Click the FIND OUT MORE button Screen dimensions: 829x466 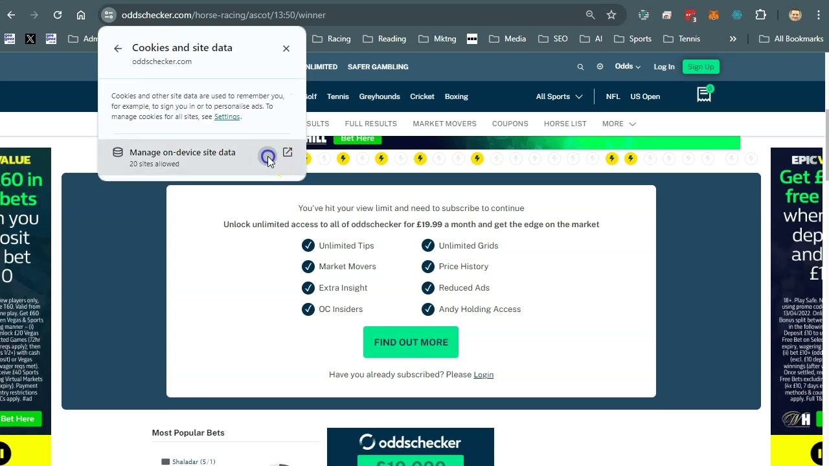coord(411,342)
